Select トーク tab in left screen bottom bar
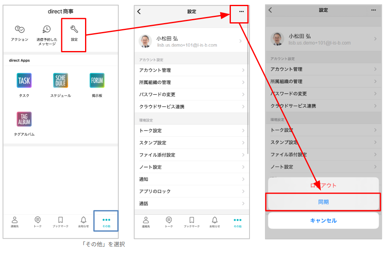The width and height of the screenshot is (388, 254). 38,222
